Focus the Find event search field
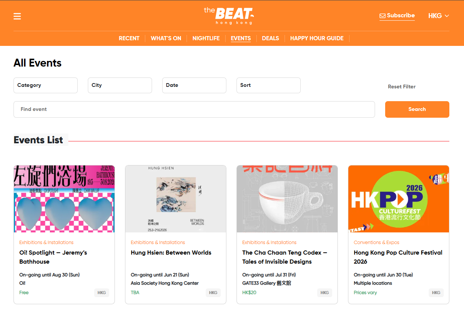The image size is (464, 311). [194, 109]
